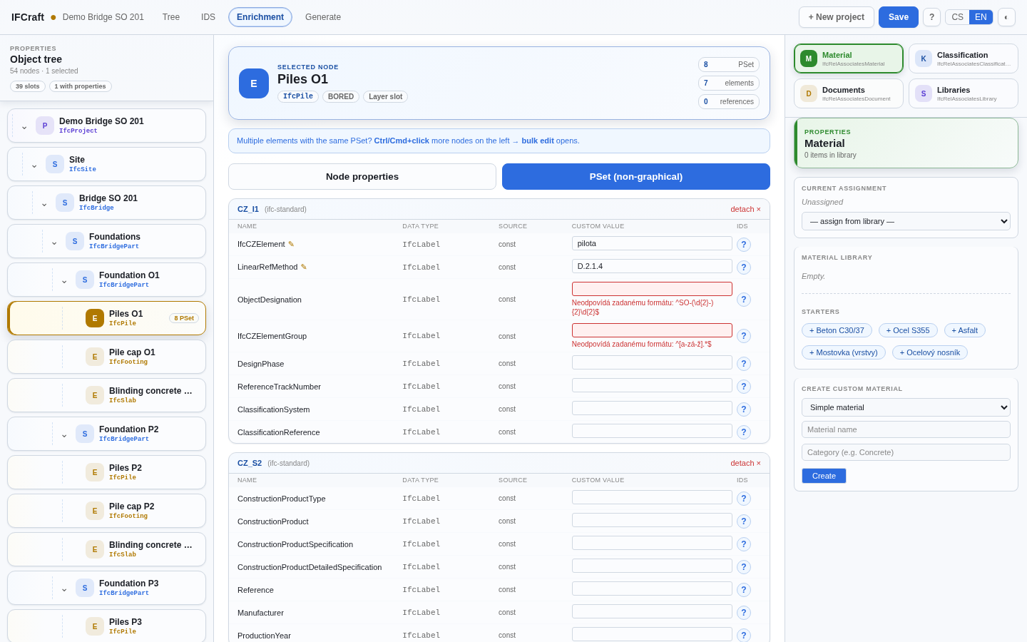Detach the CZ_I1 property set
Screen dimensions: 1027x642
click(x=745, y=209)
